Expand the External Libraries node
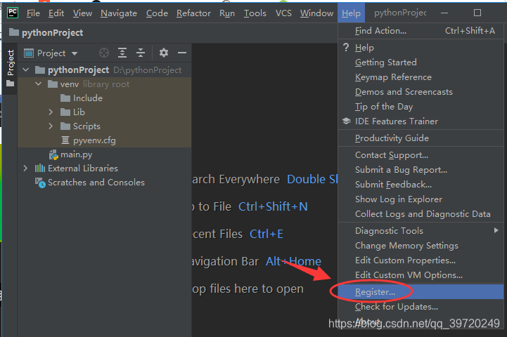 click(x=25, y=168)
